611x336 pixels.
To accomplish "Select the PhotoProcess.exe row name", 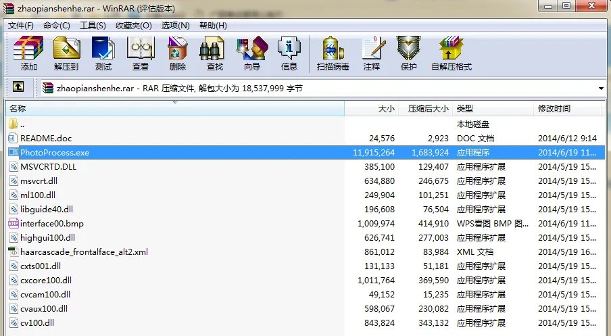I will pyautogui.click(x=55, y=152).
